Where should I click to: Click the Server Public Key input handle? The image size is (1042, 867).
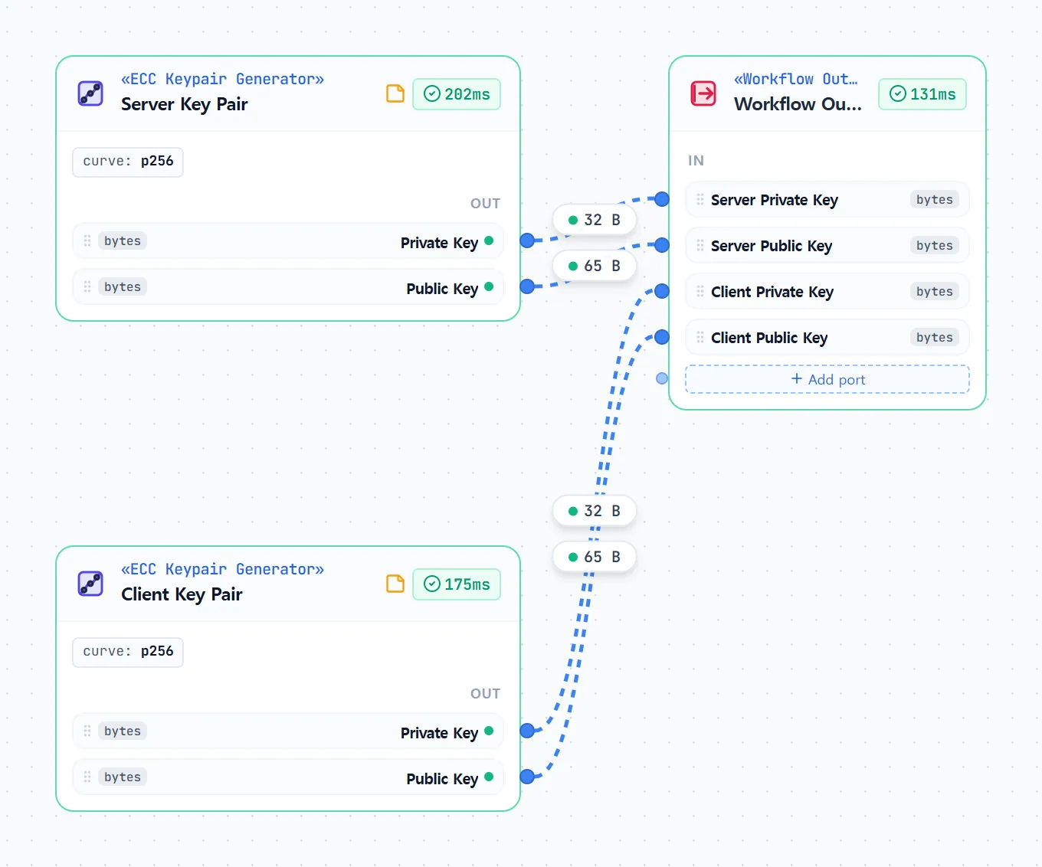662,245
